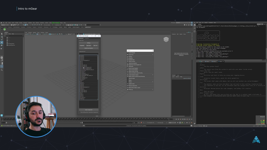Click the green circular shelf icon
267x150 pixels.
(5, 30)
